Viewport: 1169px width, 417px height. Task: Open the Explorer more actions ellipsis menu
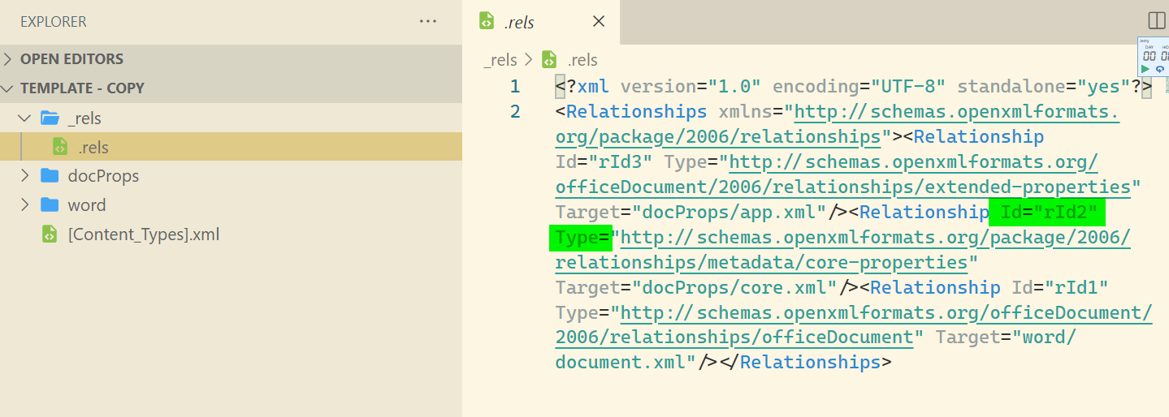pyautogui.click(x=428, y=21)
